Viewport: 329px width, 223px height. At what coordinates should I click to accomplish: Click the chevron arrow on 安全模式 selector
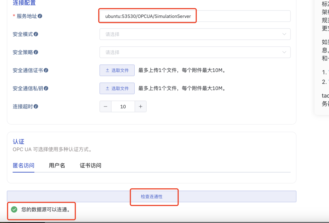click(x=284, y=34)
